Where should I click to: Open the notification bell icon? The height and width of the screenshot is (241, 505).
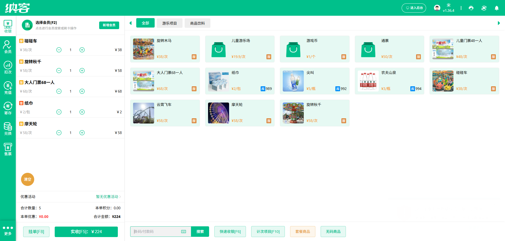pos(497,8)
